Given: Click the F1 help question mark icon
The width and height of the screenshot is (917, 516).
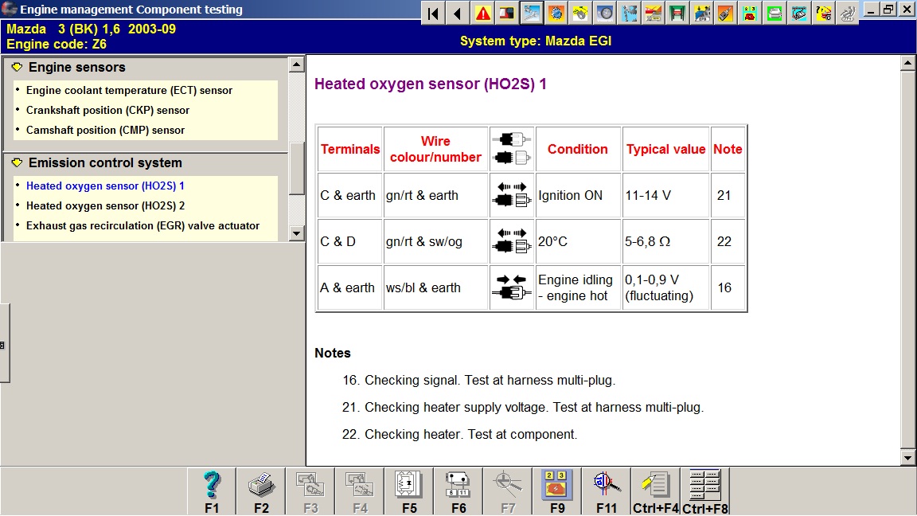Looking at the screenshot, I should coord(212,491).
